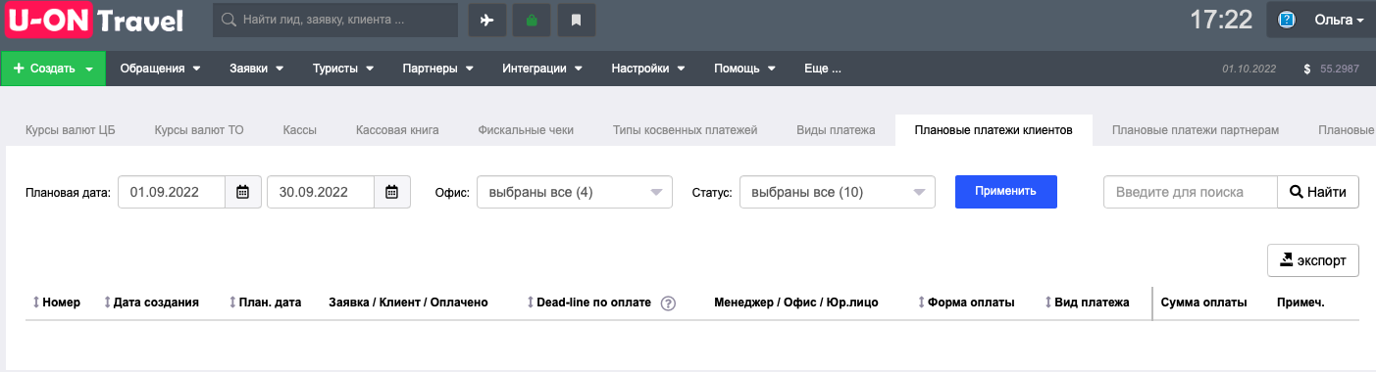Click Менеджер / Офис / Юр.лицо header

pos(796,302)
